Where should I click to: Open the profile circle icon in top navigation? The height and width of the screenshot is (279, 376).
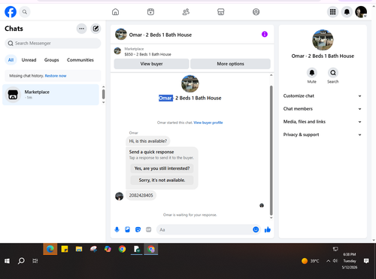click(256, 12)
